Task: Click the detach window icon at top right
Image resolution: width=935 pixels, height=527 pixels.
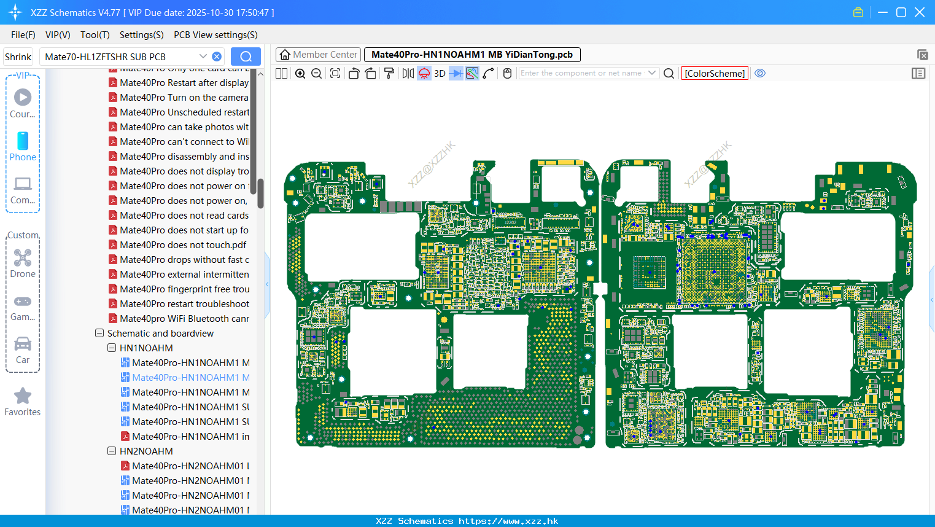Action: [922, 55]
